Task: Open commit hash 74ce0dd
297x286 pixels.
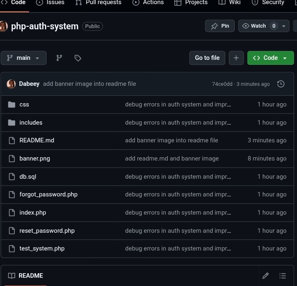Action: point(222,84)
